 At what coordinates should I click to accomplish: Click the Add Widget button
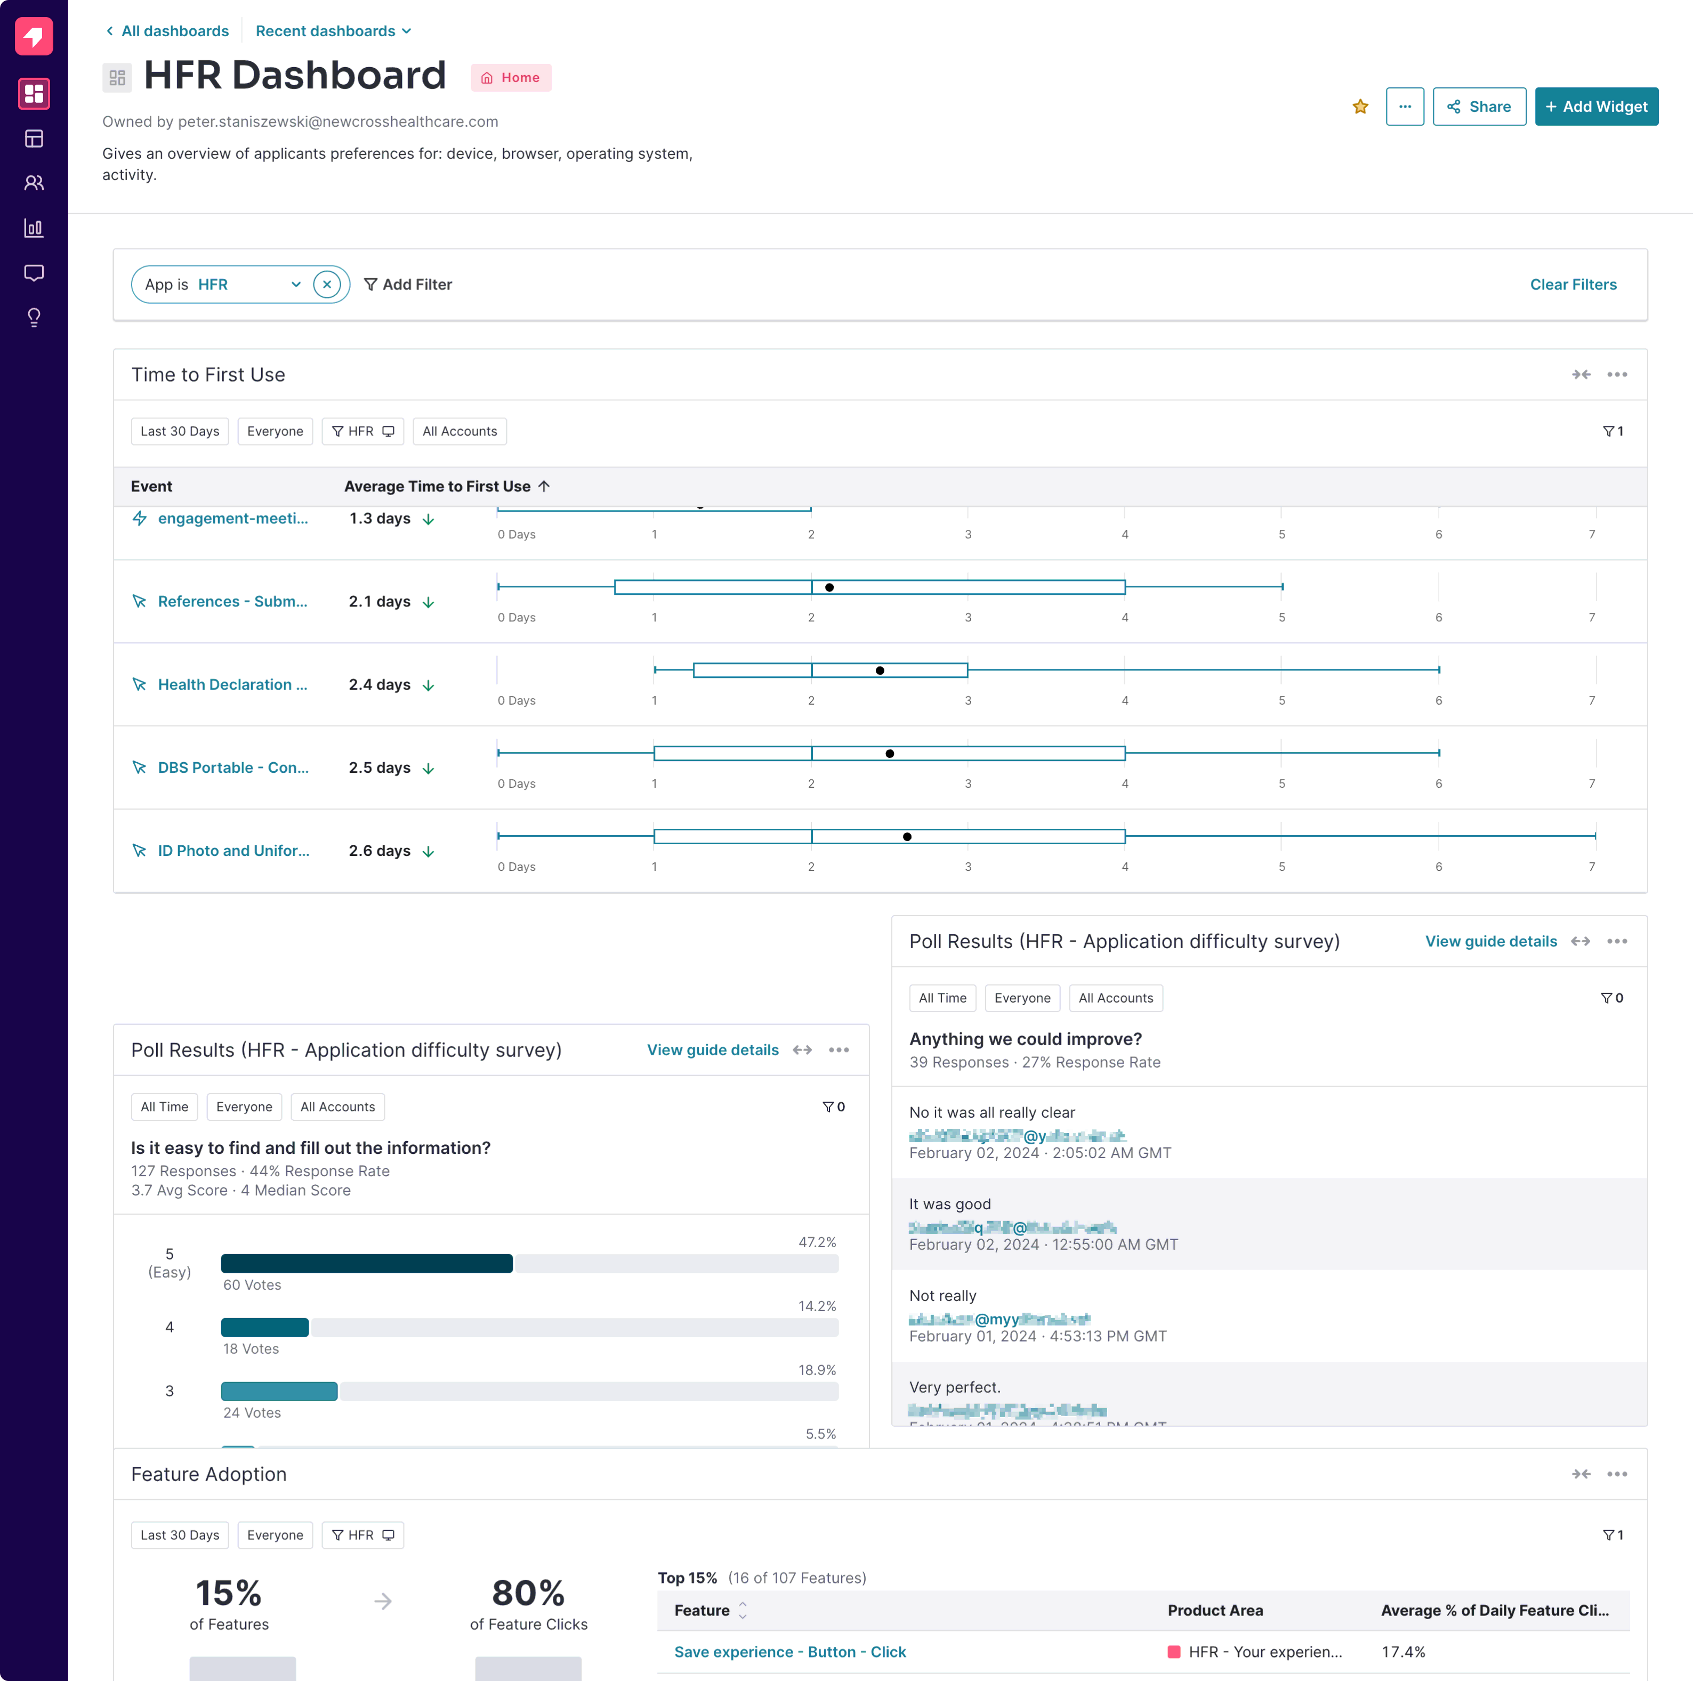pyautogui.click(x=1596, y=106)
